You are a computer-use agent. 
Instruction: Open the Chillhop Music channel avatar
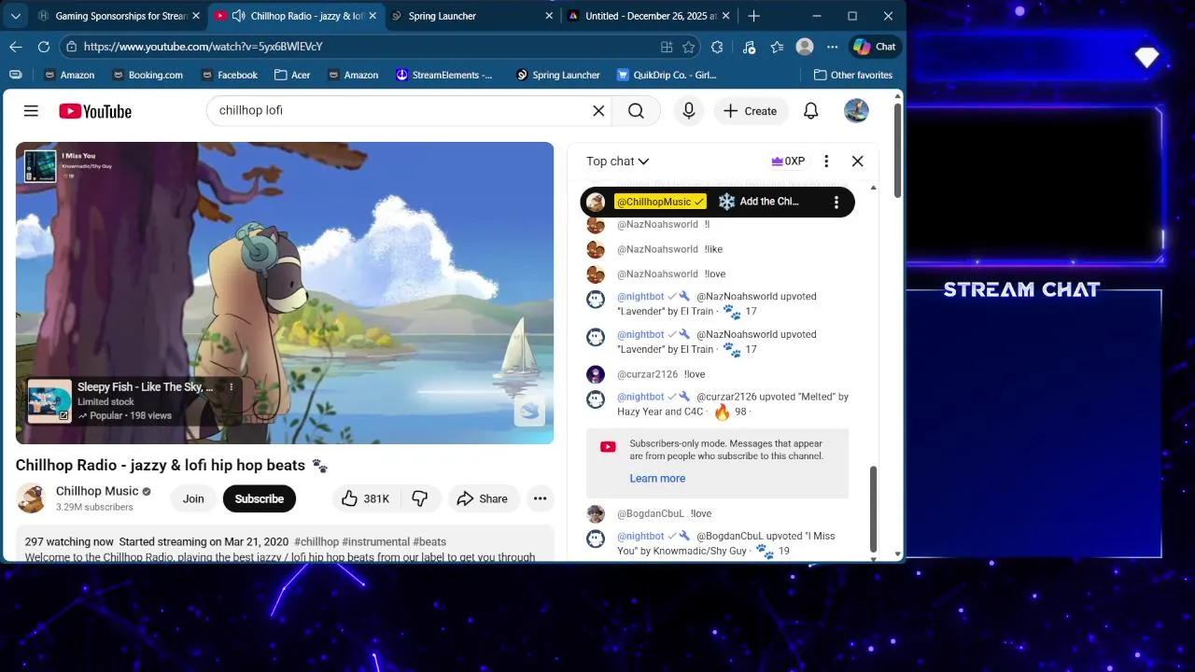[x=31, y=498]
